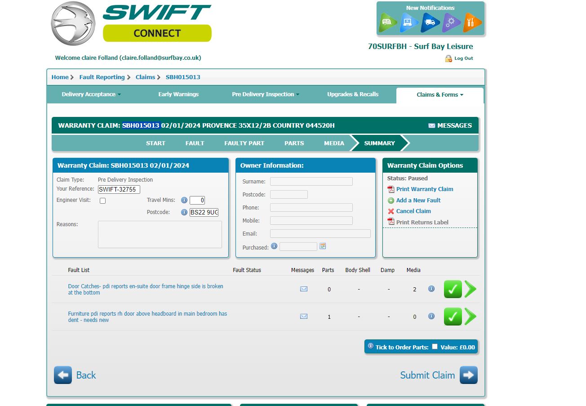The height and width of the screenshot is (406, 586).
Task: Expand the Claims & Forms menu
Action: coord(440,95)
